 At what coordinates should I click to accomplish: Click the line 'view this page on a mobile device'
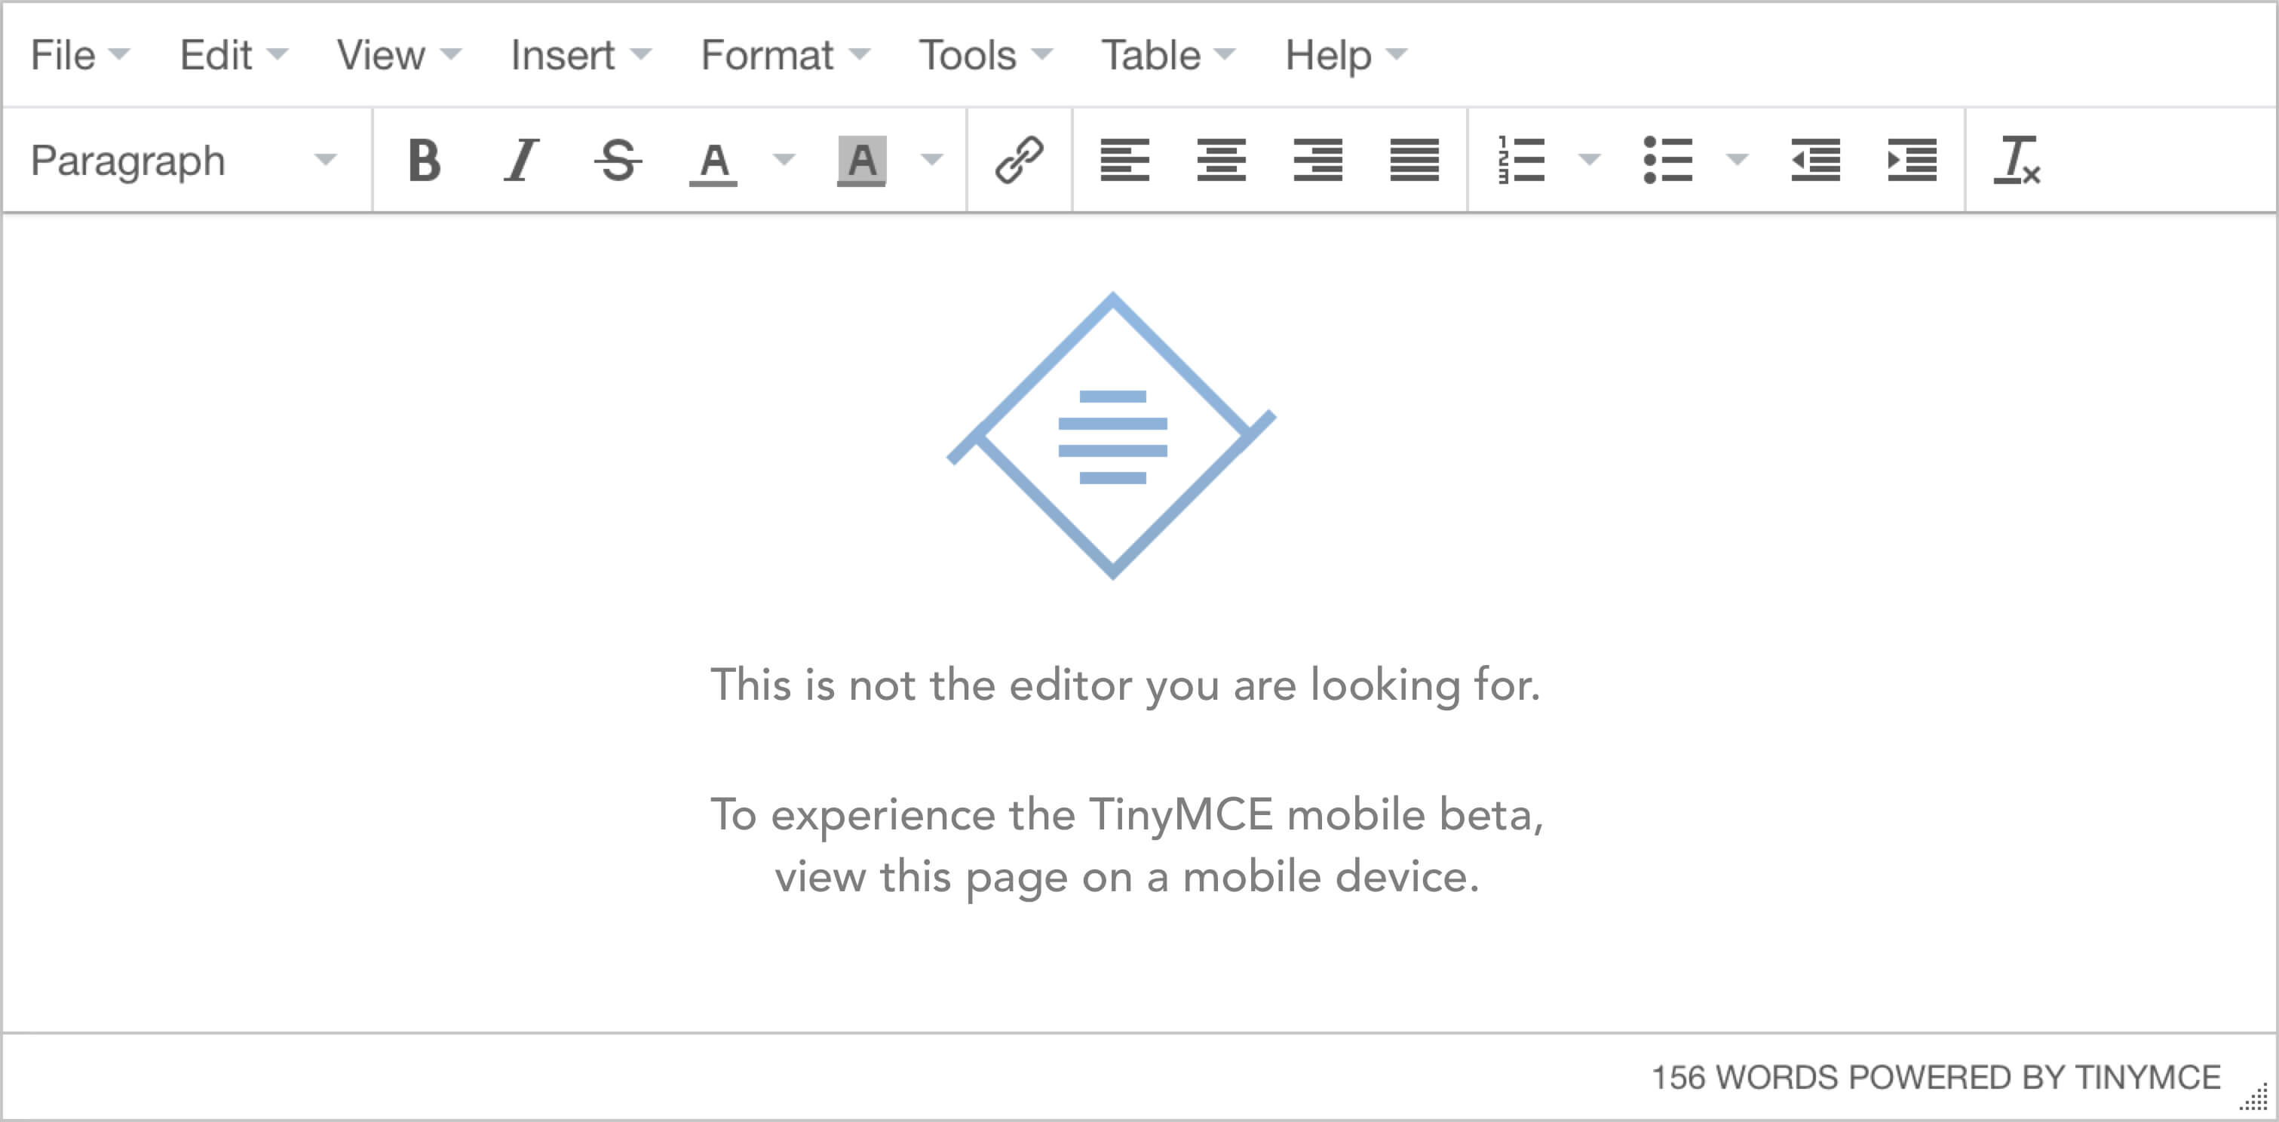click(1126, 878)
